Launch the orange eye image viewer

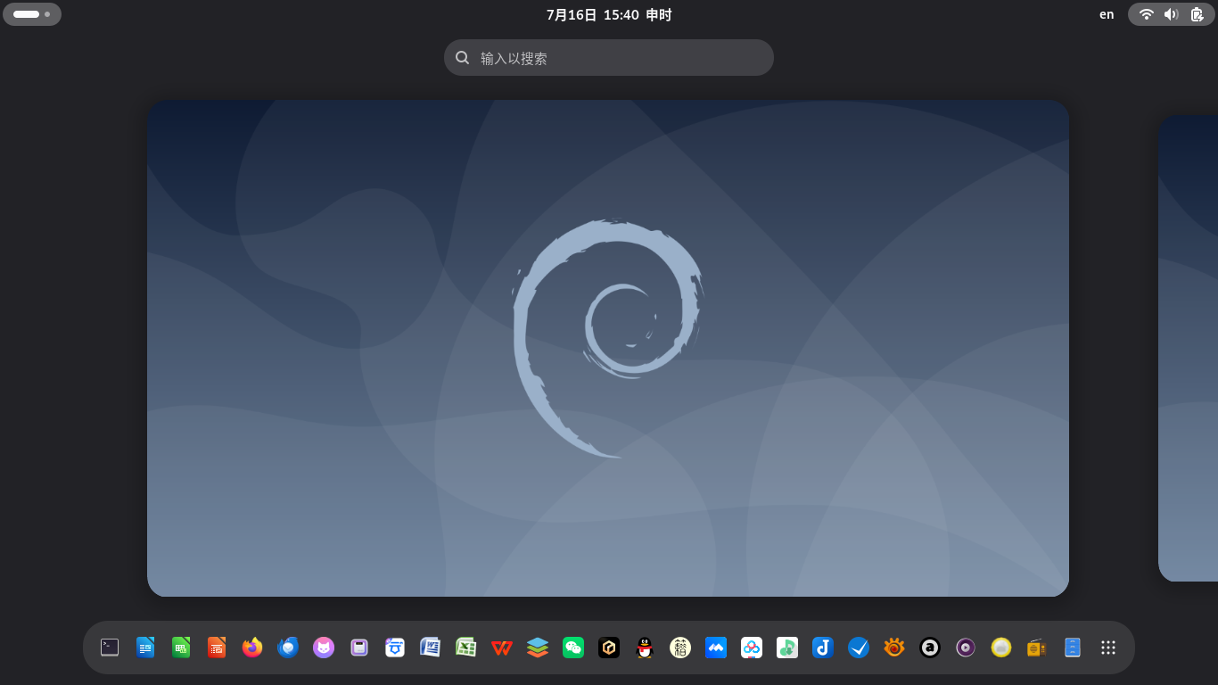coord(894,648)
